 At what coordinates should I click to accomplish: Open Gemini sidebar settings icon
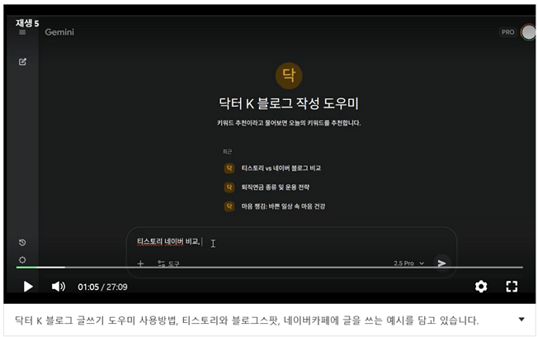pos(22,259)
